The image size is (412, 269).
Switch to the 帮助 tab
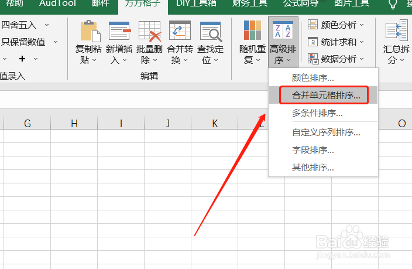coord(14,3)
